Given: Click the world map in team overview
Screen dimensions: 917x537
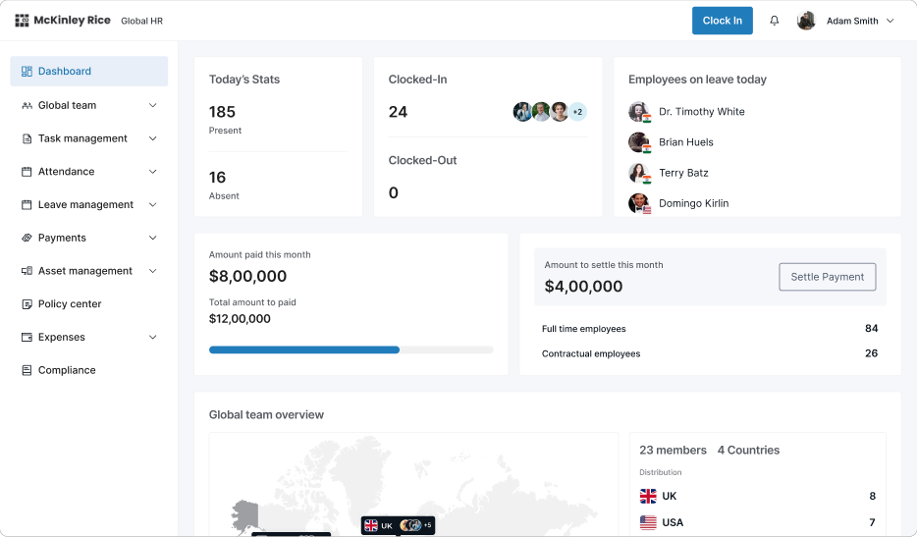Looking at the screenshot, I should click(414, 484).
